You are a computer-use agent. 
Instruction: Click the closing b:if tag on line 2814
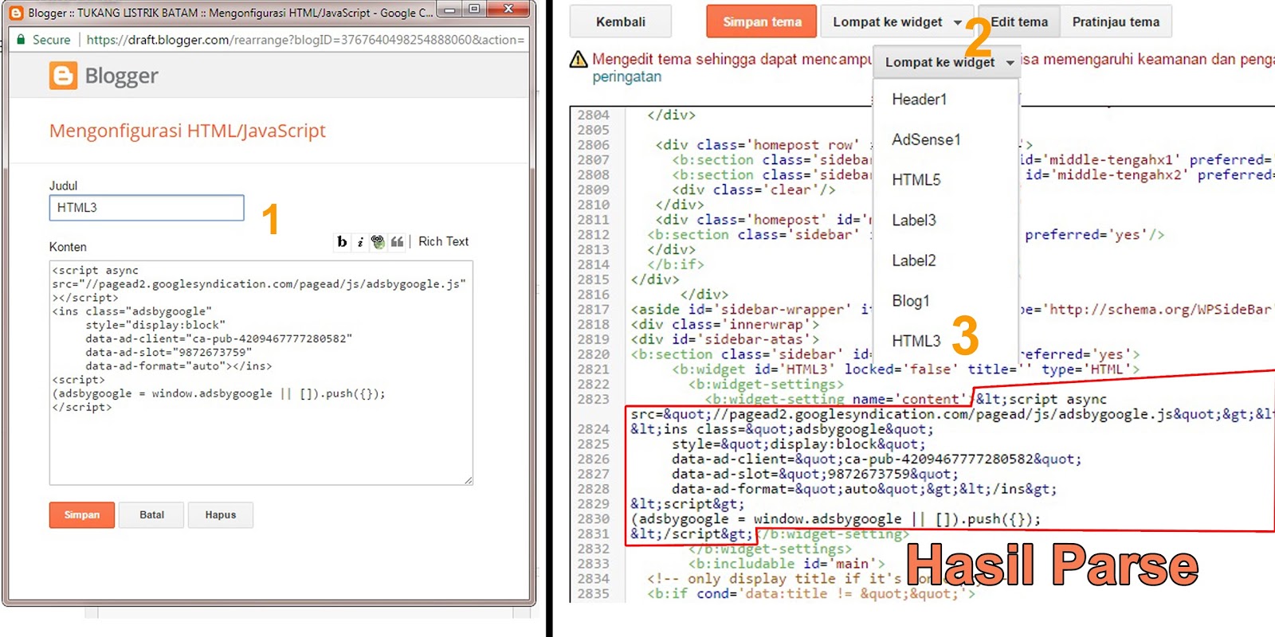click(676, 265)
